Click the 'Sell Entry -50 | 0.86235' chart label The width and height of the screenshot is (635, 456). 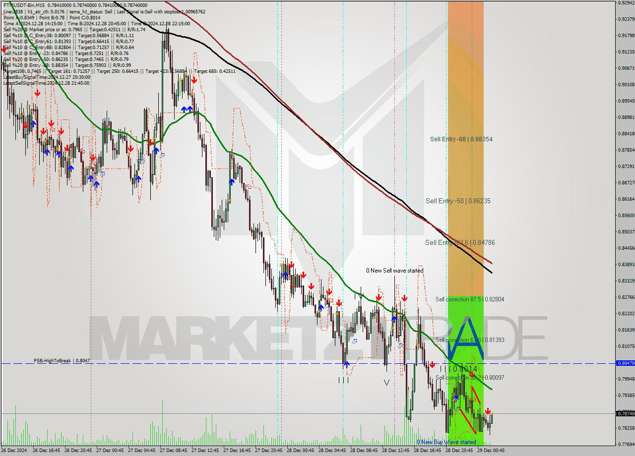458,201
